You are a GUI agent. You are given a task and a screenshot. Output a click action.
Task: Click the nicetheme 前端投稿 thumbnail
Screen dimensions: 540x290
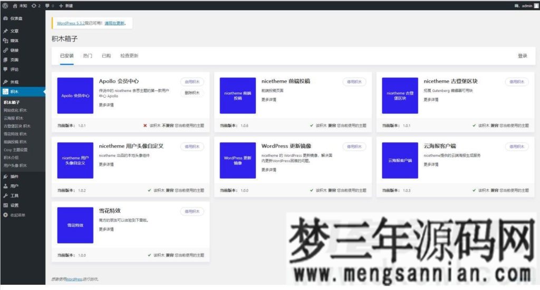238,96
